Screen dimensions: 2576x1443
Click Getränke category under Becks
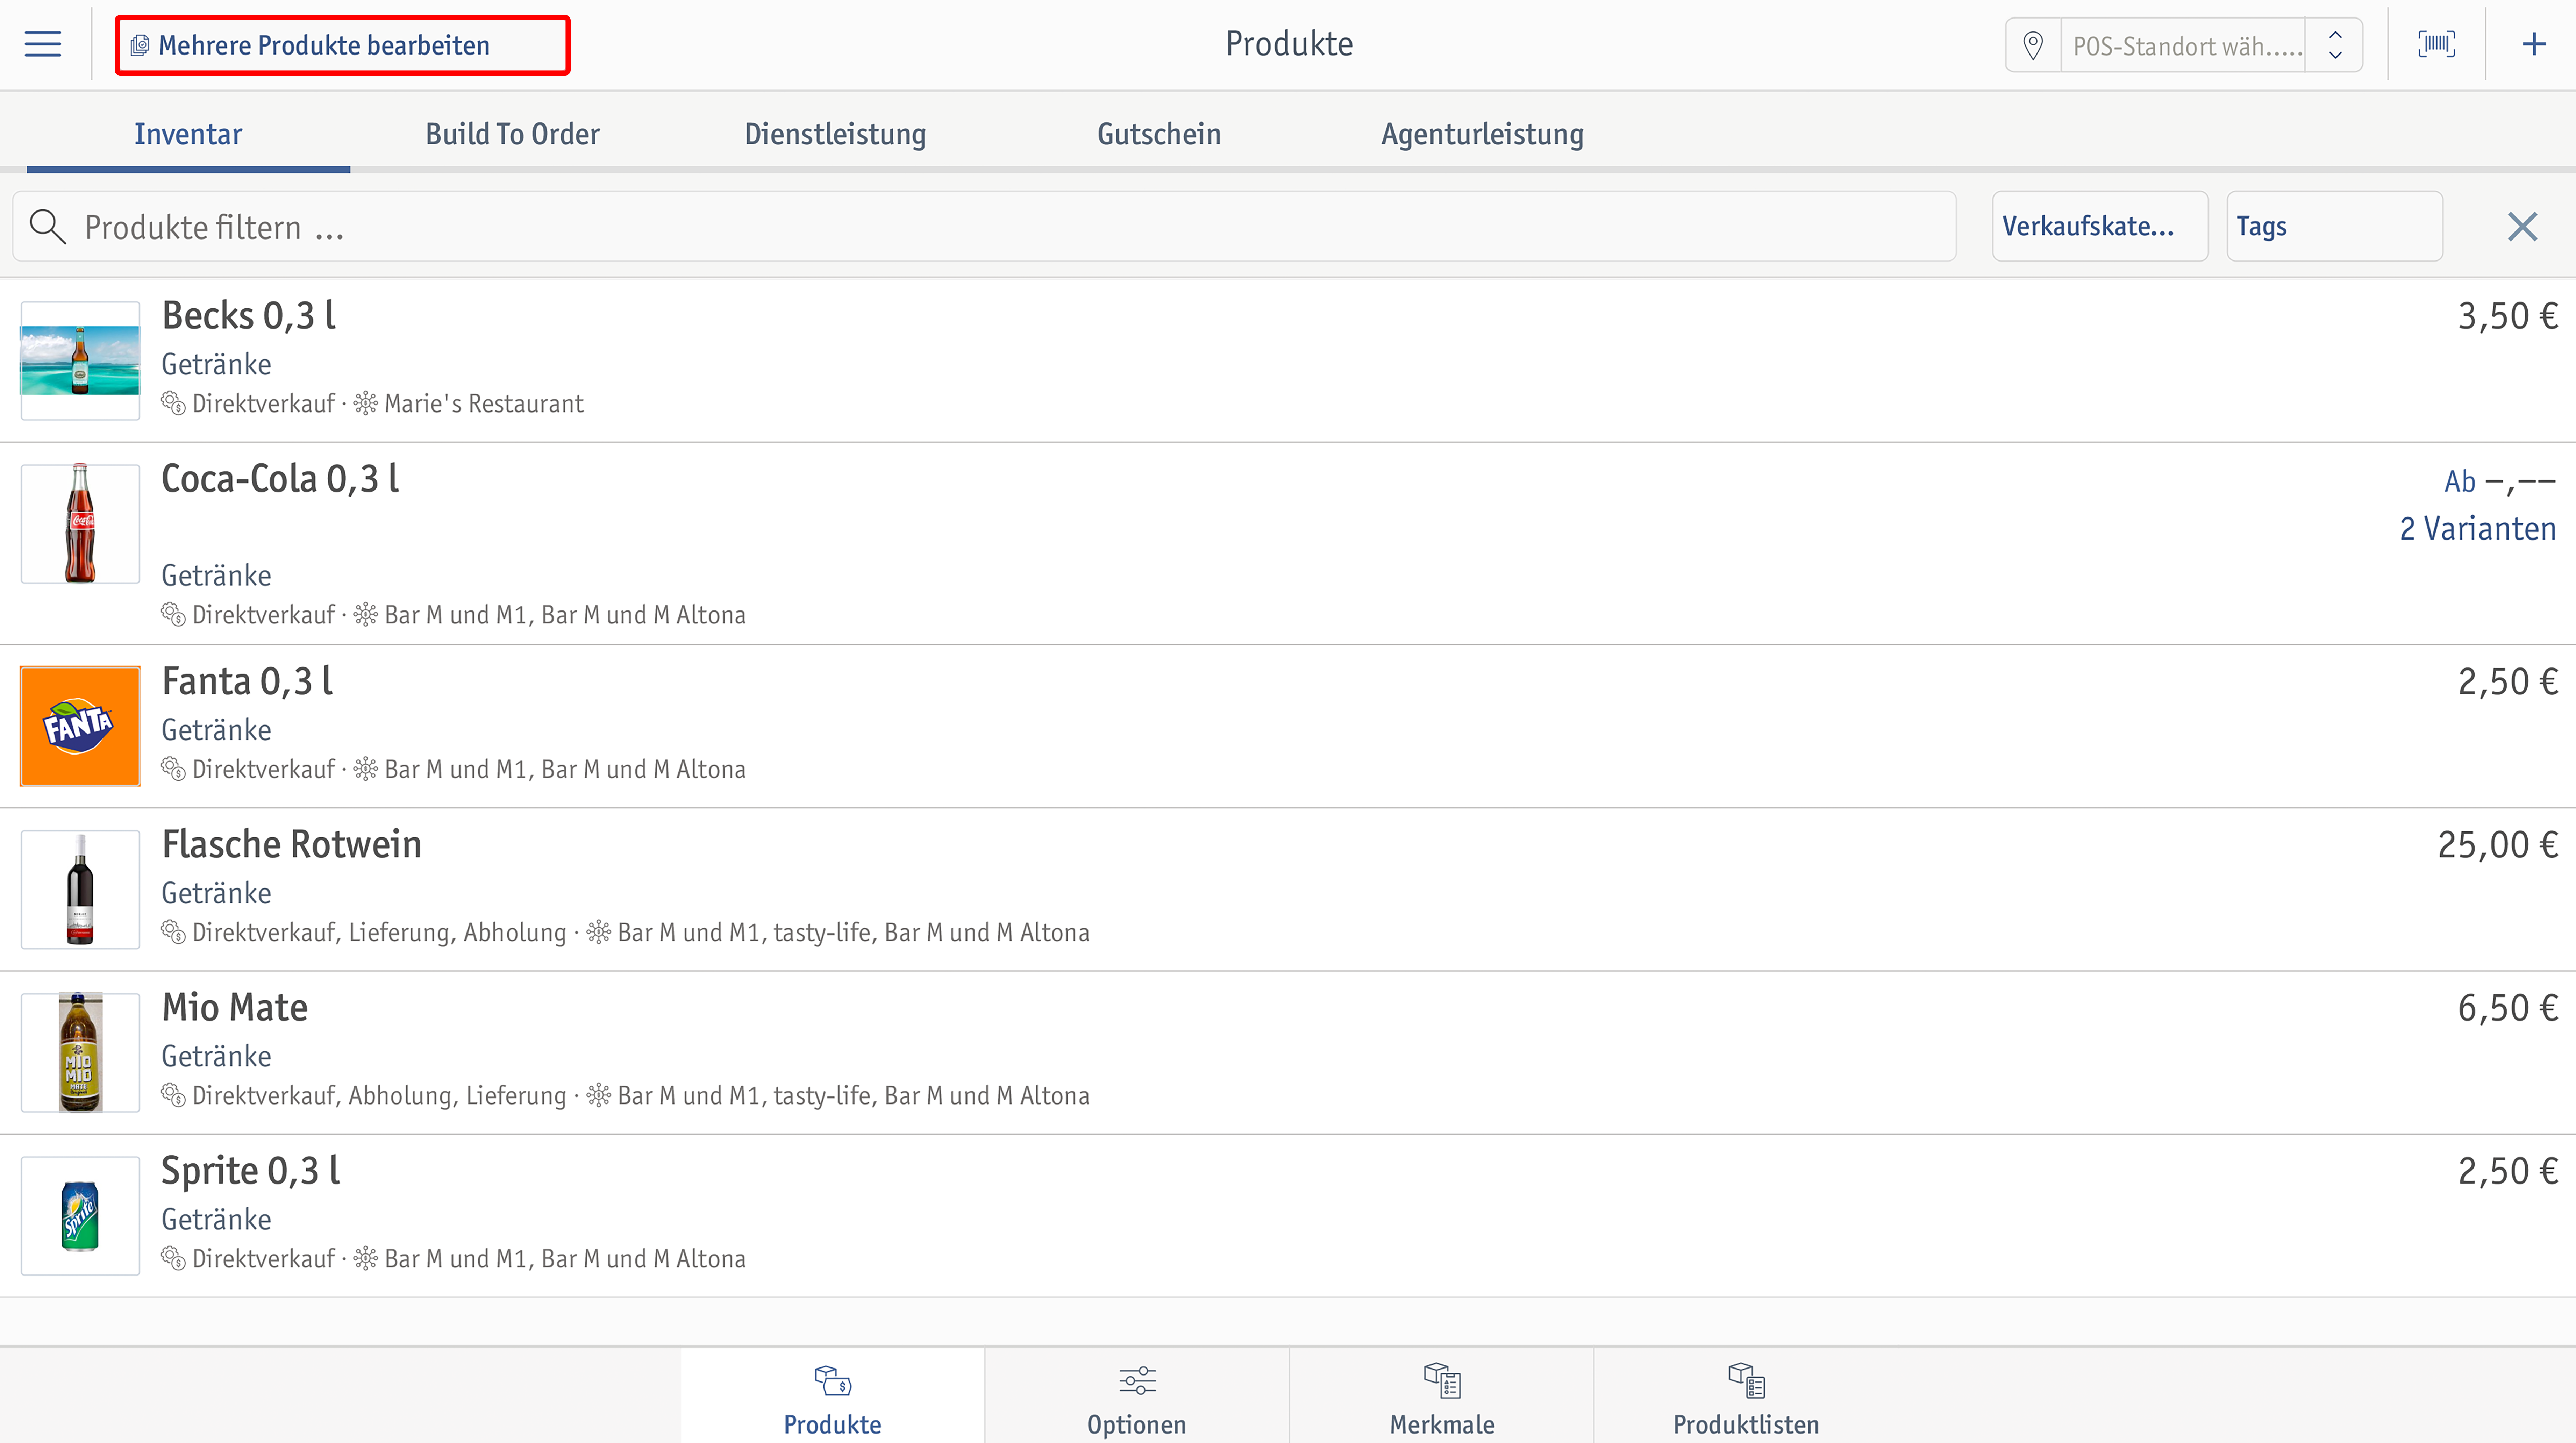click(216, 365)
